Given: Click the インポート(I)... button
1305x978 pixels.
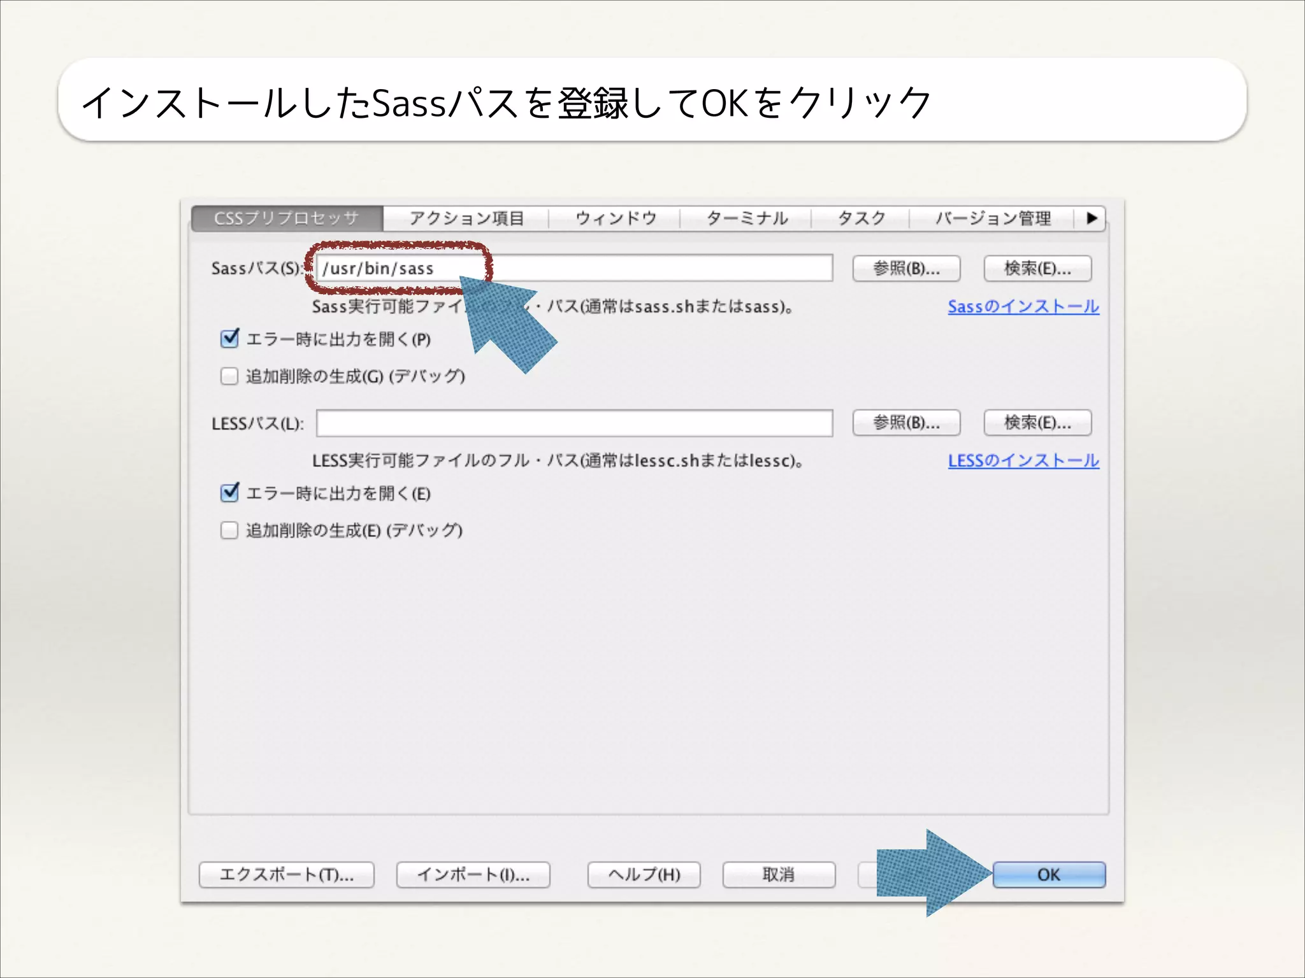Looking at the screenshot, I should [473, 875].
